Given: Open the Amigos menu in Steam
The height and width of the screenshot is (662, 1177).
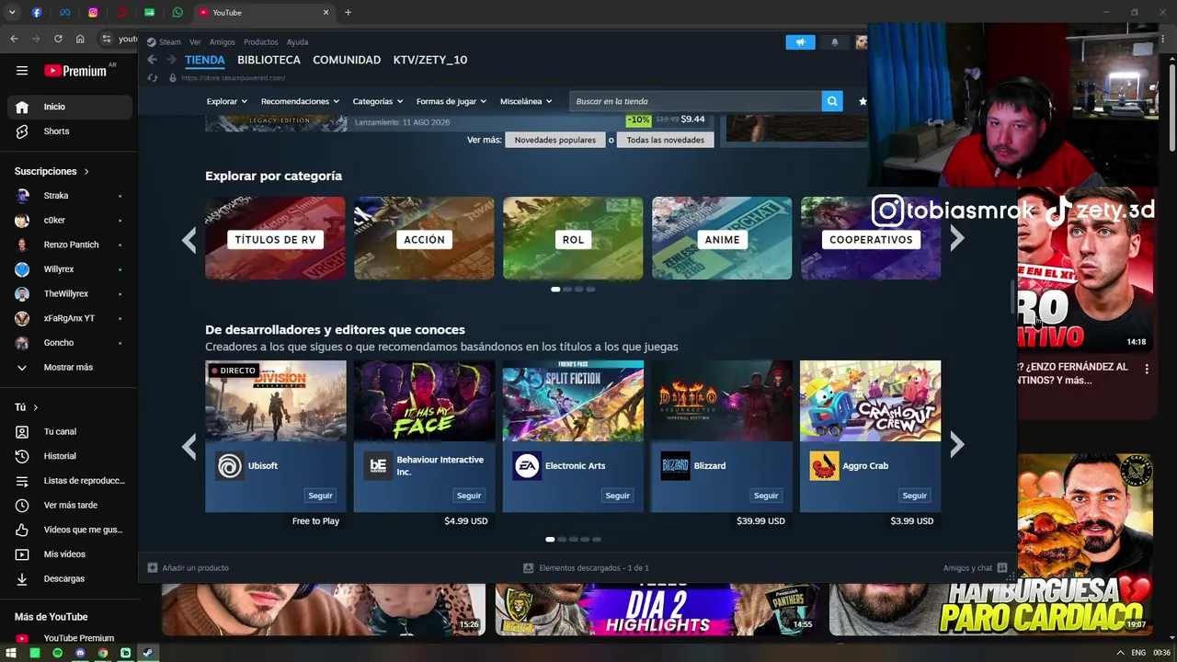Looking at the screenshot, I should click(223, 42).
